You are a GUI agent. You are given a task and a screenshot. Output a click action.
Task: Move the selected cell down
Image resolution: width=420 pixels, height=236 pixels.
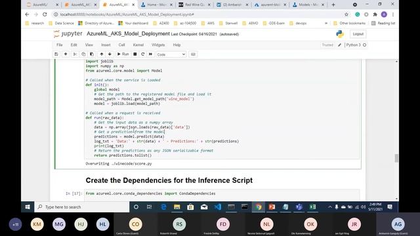(110, 54)
